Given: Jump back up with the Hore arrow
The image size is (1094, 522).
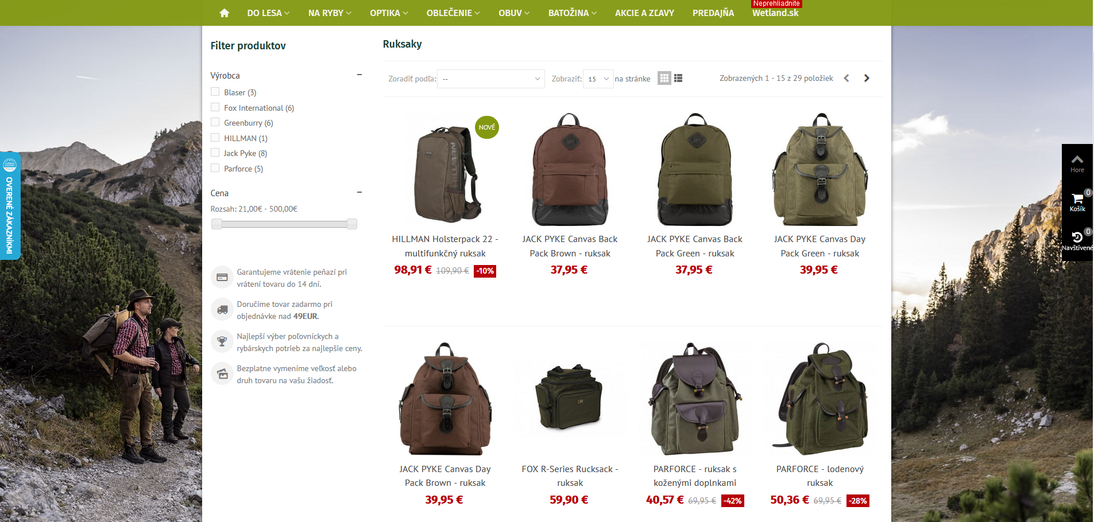Looking at the screenshot, I should 1077,163.
